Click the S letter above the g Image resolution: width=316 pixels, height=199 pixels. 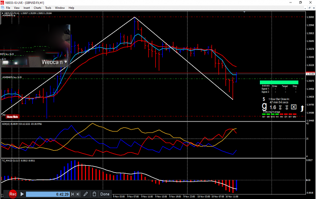click(x=264, y=99)
